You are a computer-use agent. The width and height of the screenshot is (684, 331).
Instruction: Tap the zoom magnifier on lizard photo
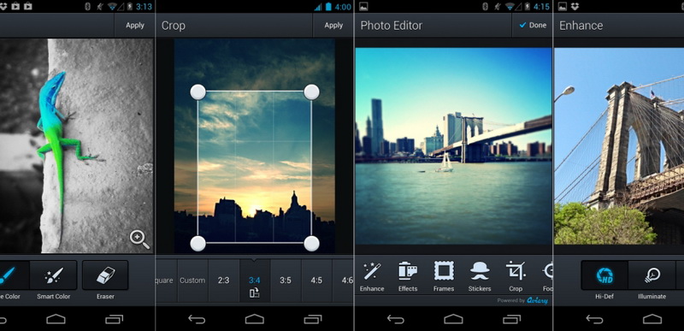coord(139,239)
